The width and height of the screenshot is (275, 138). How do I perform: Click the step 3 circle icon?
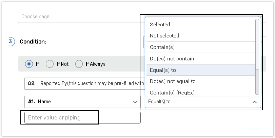pyautogui.click(x=12, y=42)
